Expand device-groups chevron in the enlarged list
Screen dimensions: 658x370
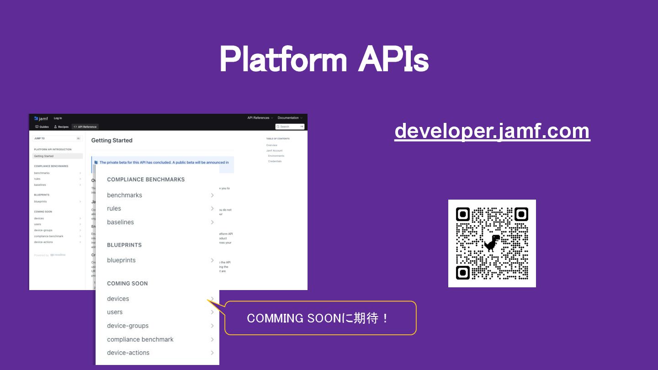tap(212, 326)
